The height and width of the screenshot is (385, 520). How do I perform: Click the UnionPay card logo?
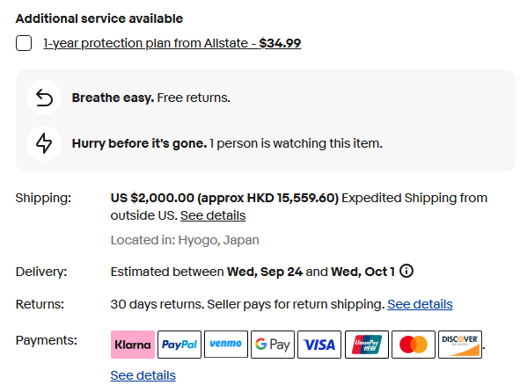(x=367, y=345)
